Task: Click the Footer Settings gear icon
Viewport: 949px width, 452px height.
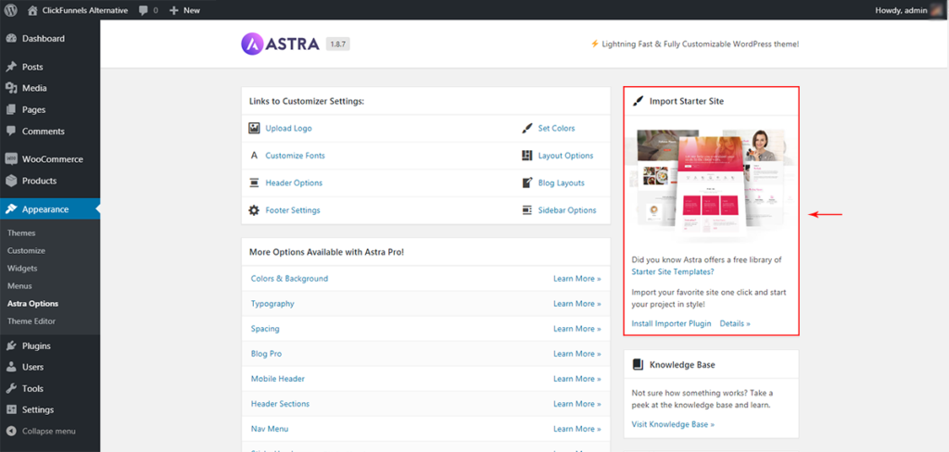Action: (x=254, y=210)
